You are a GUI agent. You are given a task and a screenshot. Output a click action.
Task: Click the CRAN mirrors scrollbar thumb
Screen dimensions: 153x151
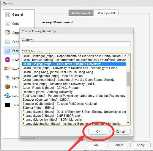(x=128, y=79)
